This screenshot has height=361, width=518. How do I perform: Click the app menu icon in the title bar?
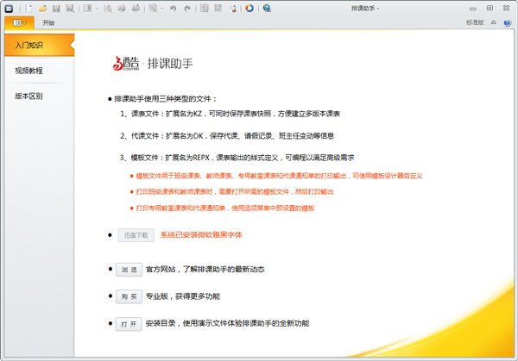click(x=9, y=9)
